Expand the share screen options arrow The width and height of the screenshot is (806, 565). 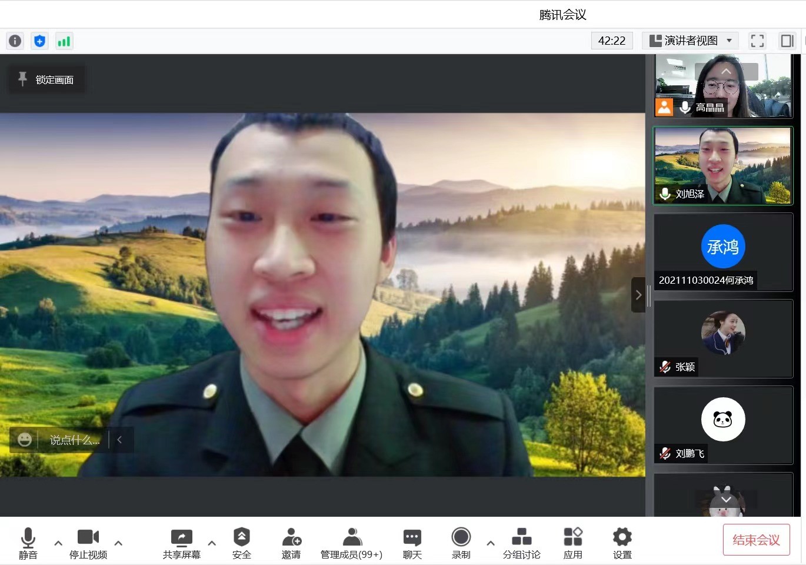(212, 543)
